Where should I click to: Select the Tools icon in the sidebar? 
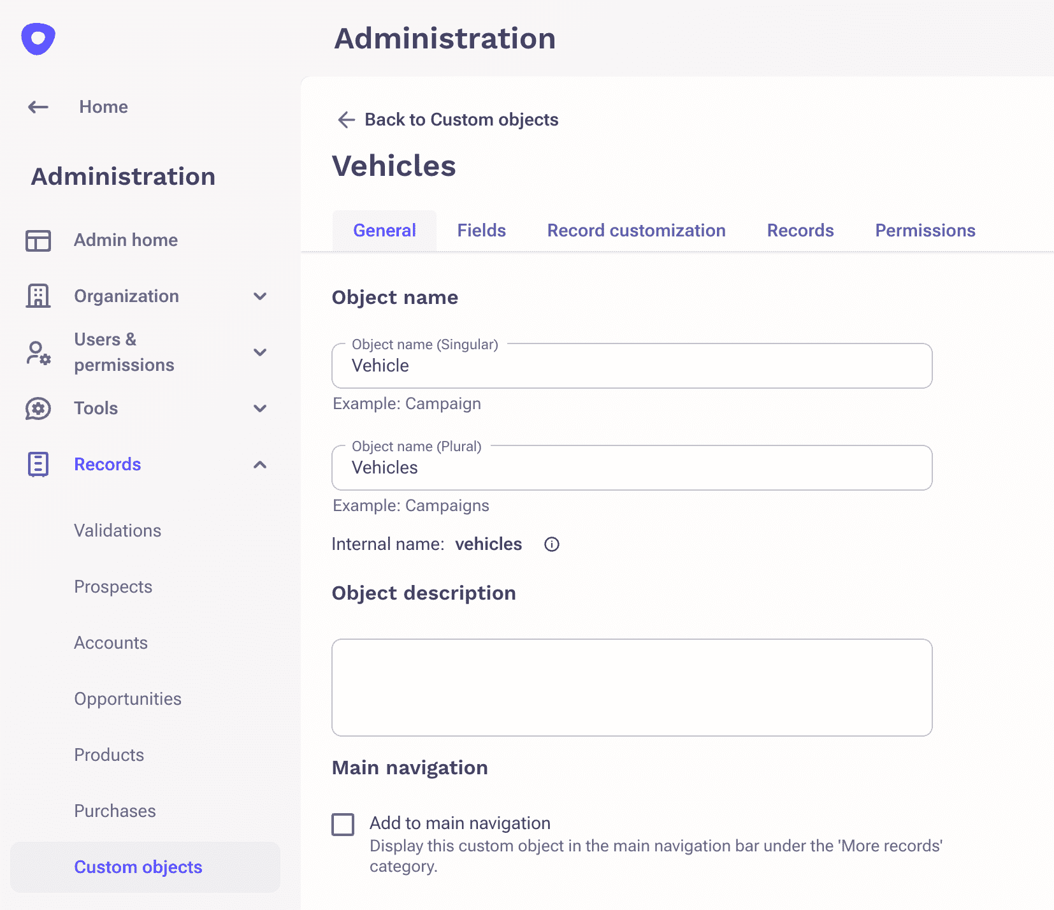[x=38, y=408]
